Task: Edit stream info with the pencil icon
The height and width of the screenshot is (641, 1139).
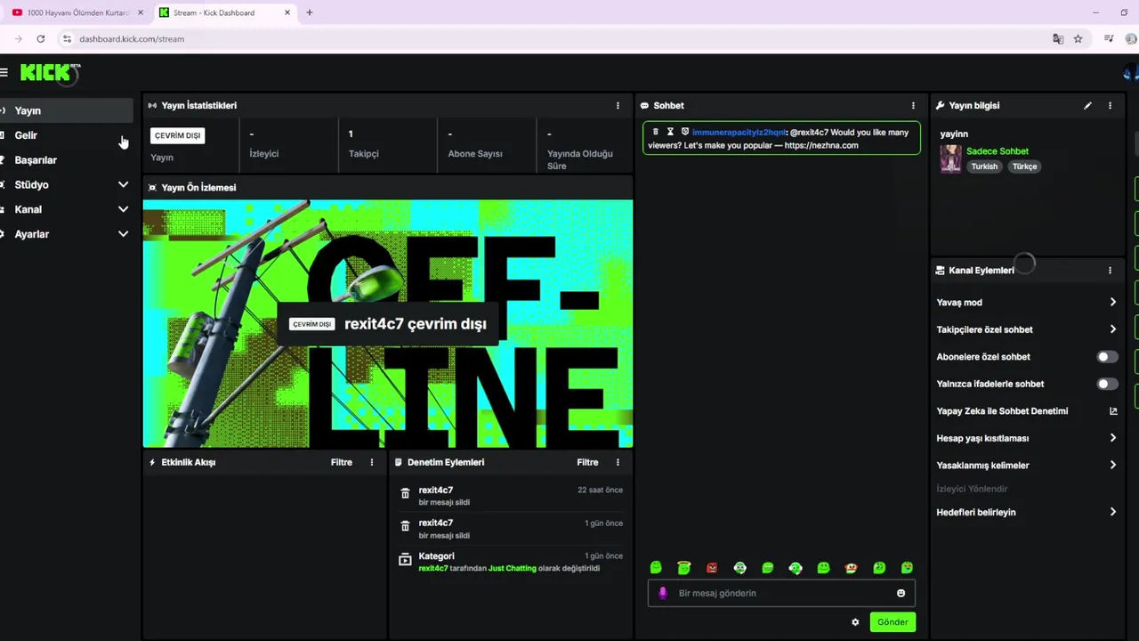Action: point(1087,105)
